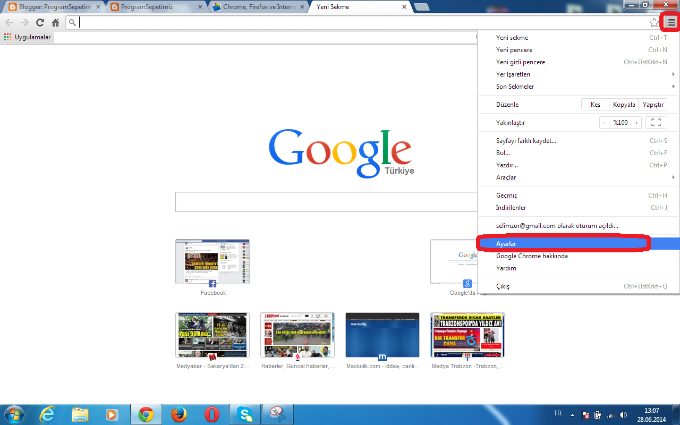The height and width of the screenshot is (425, 680).
Task: Click the TR language indicator
Action: (x=557, y=413)
